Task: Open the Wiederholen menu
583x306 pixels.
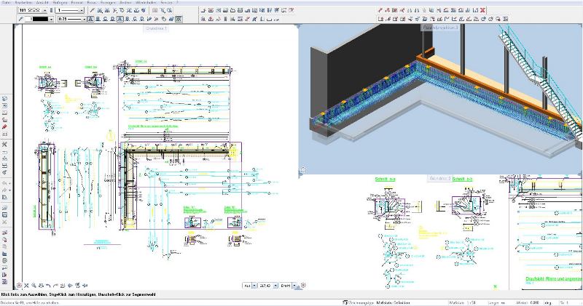Action: [145, 2]
